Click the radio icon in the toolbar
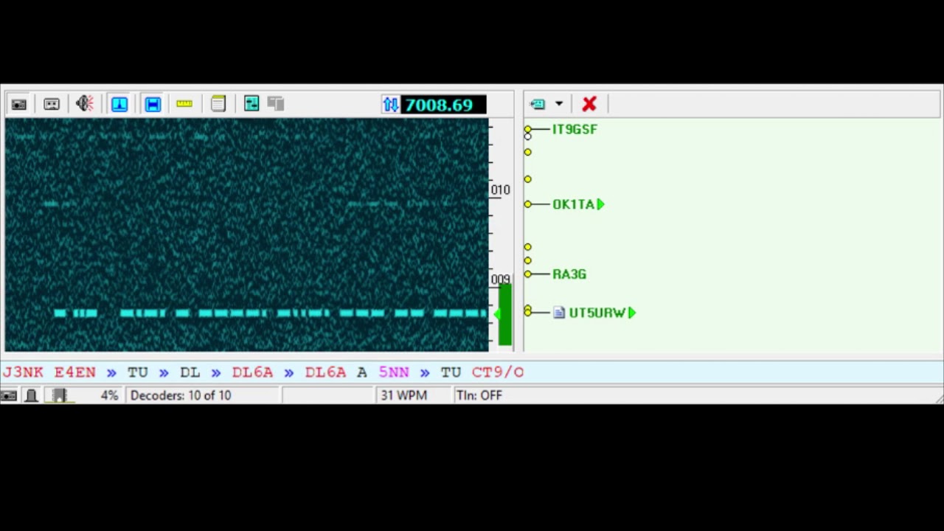Image resolution: width=944 pixels, height=531 pixels. [18, 104]
